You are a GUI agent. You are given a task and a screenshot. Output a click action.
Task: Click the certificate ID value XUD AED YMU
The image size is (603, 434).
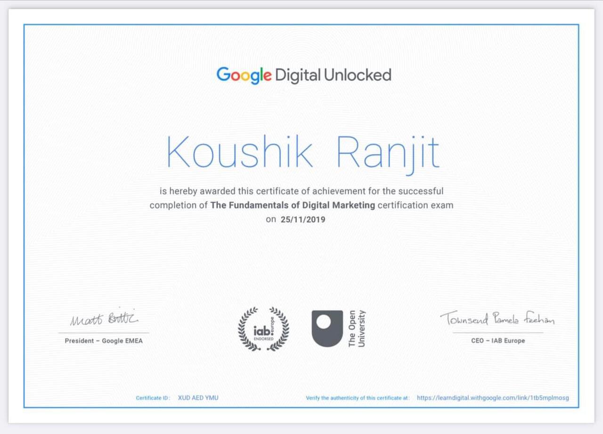[198, 398]
